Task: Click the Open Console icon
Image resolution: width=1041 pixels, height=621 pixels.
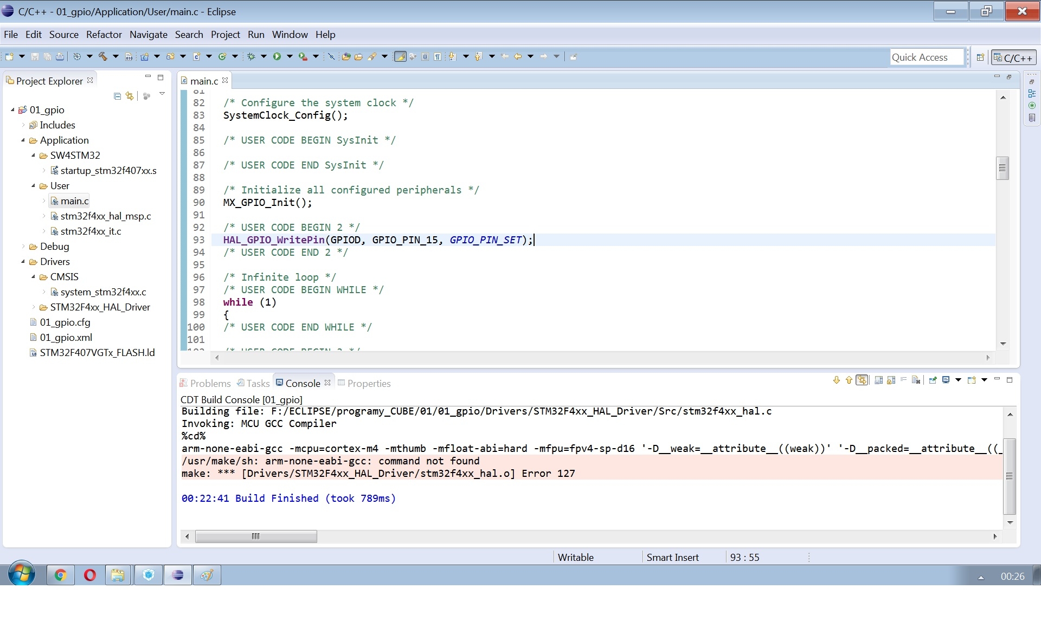Action: click(x=972, y=380)
